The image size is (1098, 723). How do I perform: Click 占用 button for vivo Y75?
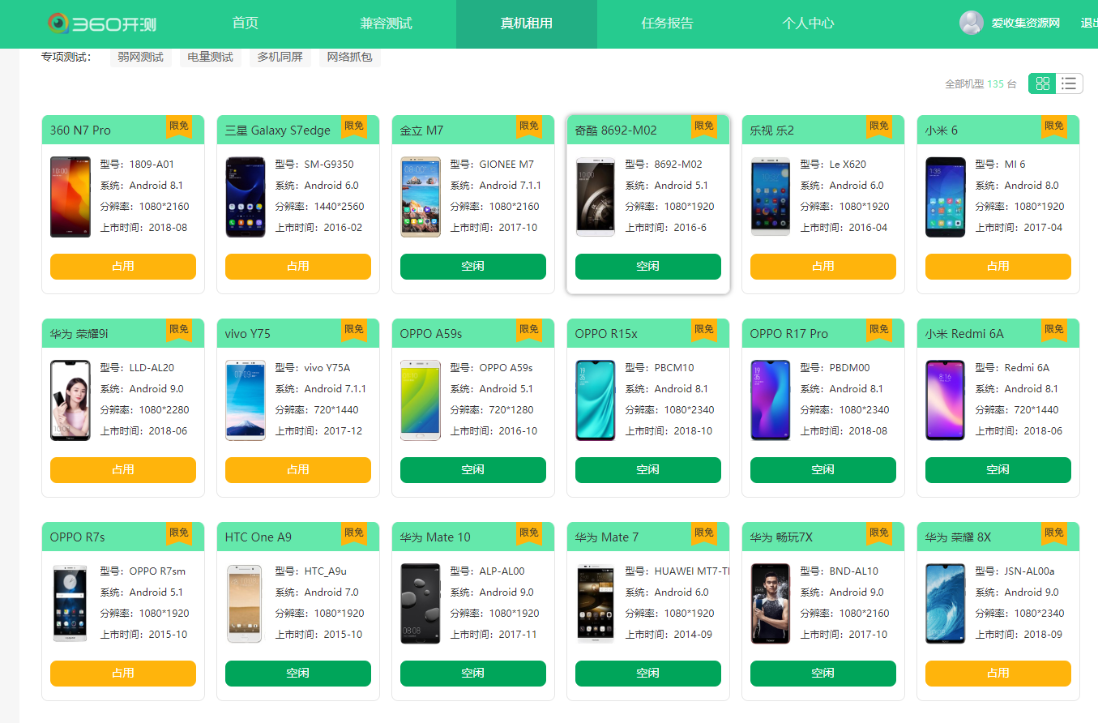tap(298, 470)
